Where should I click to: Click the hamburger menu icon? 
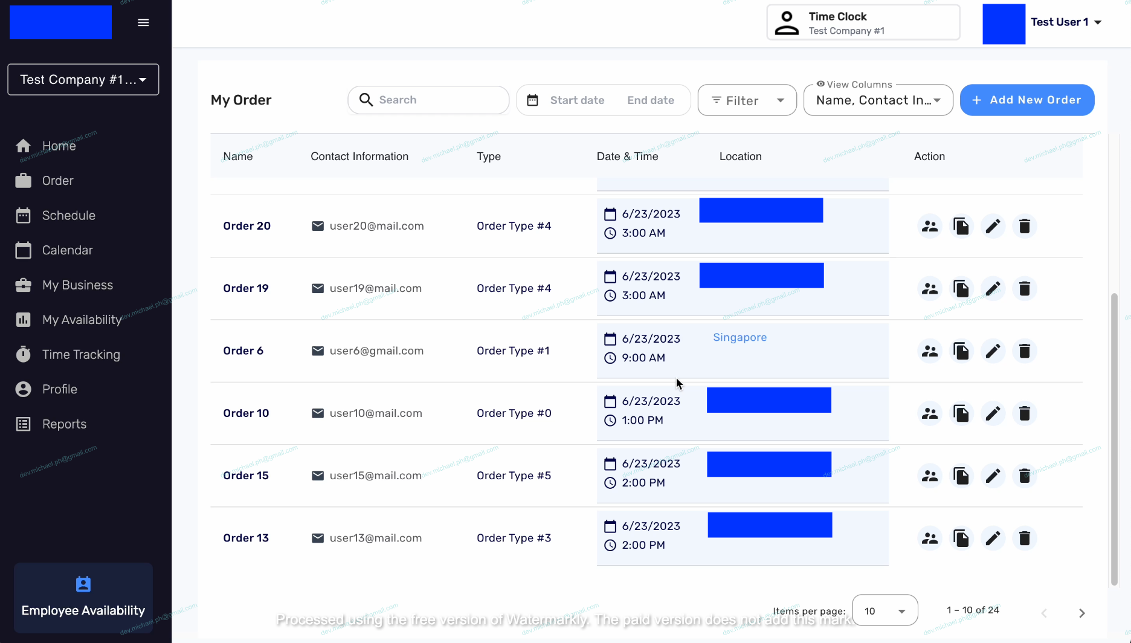coord(143,22)
